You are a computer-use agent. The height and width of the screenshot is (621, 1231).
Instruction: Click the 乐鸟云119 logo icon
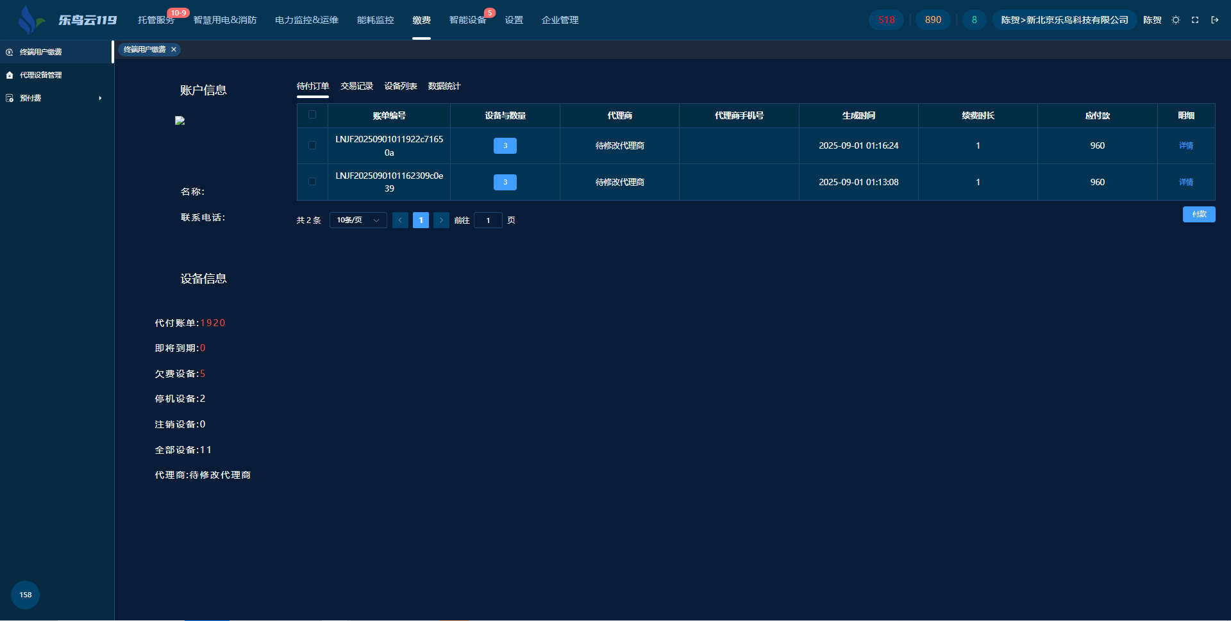(29, 20)
